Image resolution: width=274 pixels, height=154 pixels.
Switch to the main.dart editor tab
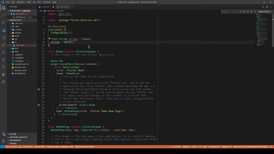click(x=46, y=7)
